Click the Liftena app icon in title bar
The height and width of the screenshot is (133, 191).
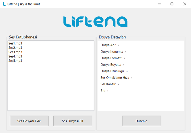4,4
